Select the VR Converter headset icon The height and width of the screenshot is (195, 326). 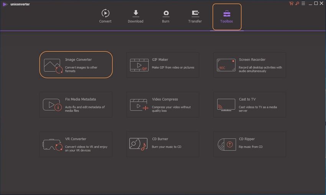point(53,144)
